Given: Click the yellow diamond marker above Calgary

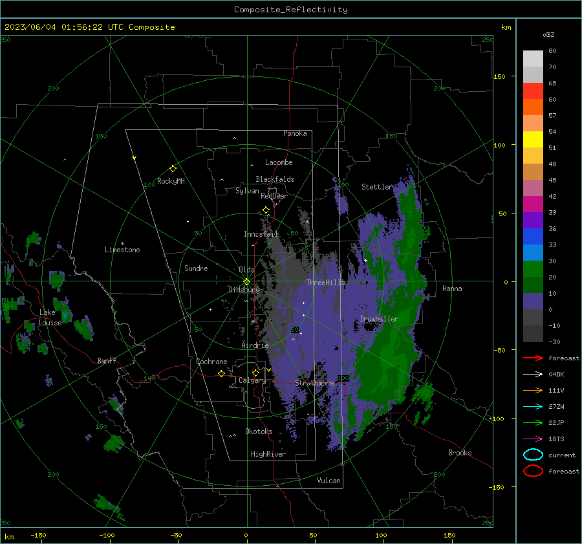Looking at the screenshot, I should click(x=255, y=373).
